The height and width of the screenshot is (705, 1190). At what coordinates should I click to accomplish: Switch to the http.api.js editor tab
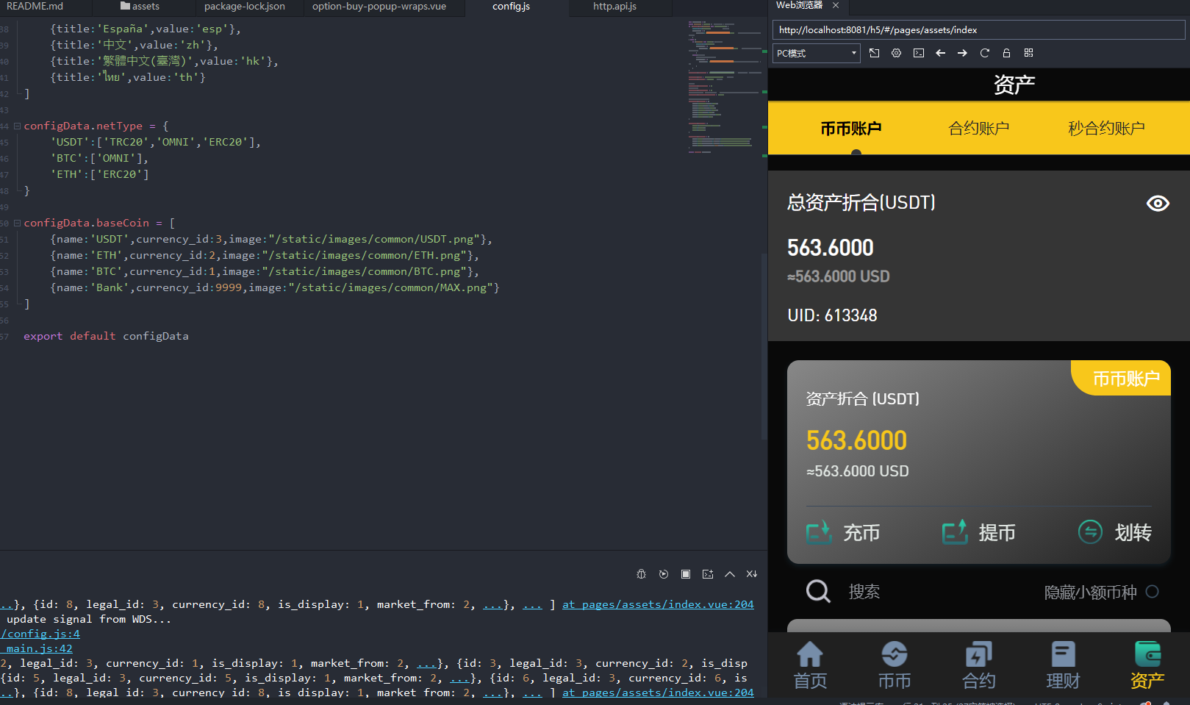614,7
